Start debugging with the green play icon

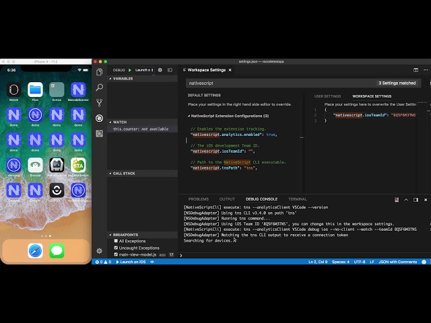[130, 70]
